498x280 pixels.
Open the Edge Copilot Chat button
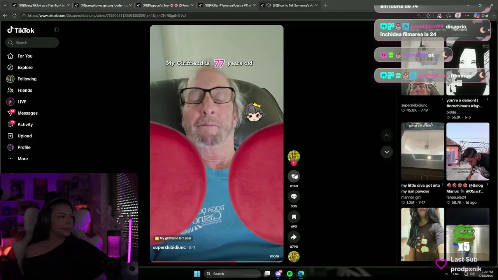pyautogui.click(x=481, y=16)
